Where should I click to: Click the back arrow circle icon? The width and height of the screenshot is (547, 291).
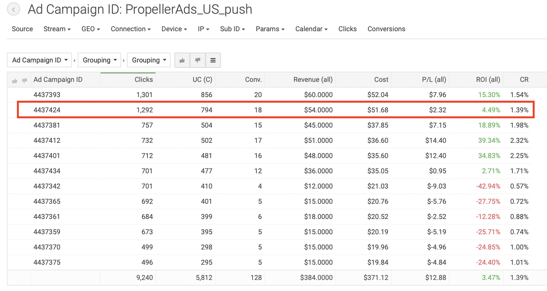(x=14, y=10)
